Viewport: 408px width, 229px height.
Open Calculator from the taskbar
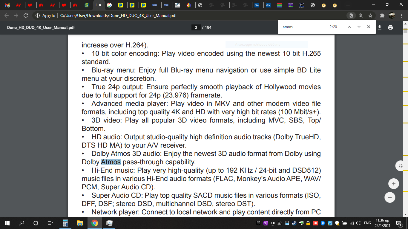click(65, 223)
